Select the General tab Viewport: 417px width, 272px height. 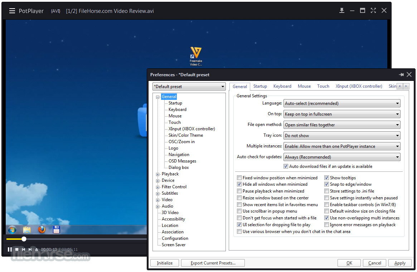point(239,86)
